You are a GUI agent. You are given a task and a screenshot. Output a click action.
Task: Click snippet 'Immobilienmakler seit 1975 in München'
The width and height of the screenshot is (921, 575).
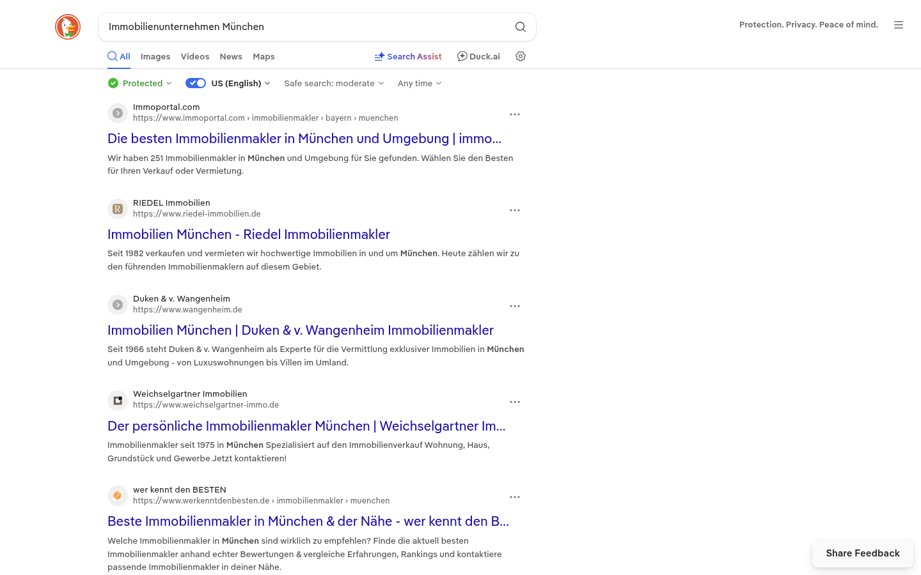pyautogui.click(x=299, y=452)
